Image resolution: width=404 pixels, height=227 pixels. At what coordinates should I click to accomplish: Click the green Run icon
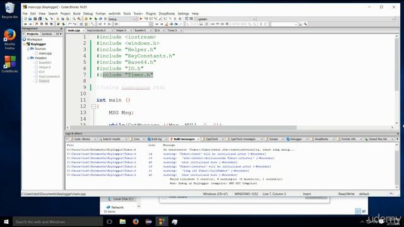[91, 19]
